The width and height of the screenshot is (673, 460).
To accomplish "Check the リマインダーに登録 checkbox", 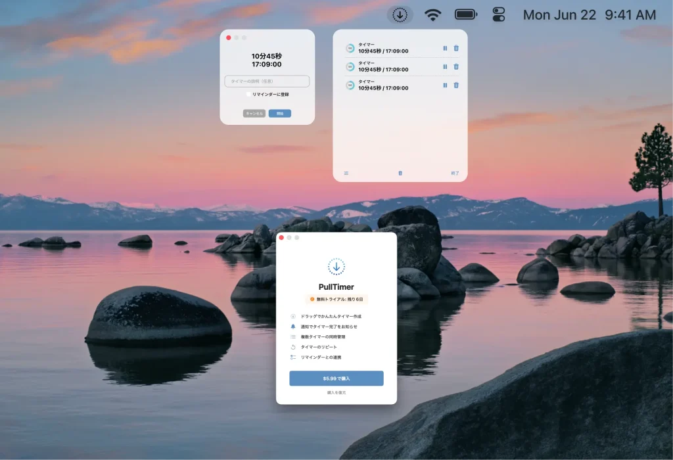I will (x=248, y=95).
